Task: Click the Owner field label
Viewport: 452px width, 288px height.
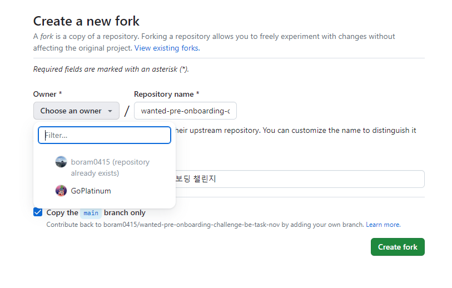Action: click(x=48, y=95)
